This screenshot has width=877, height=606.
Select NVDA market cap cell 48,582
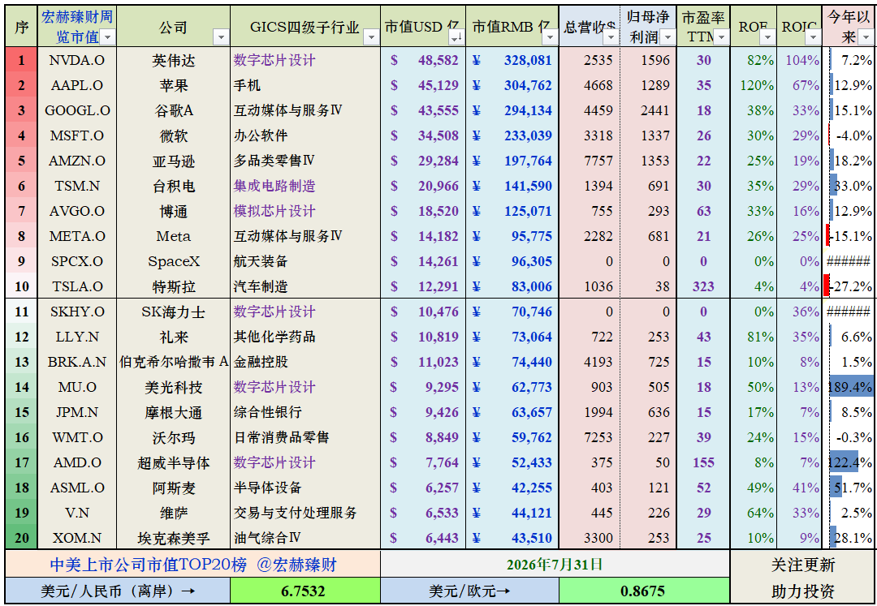click(x=423, y=60)
